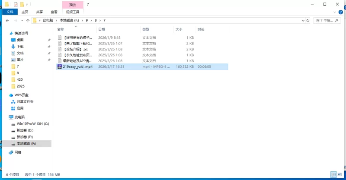Viewport: 346px width, 180px height.
Task: Expand the ribbon with the chevron
Action: tap(334, 12)
